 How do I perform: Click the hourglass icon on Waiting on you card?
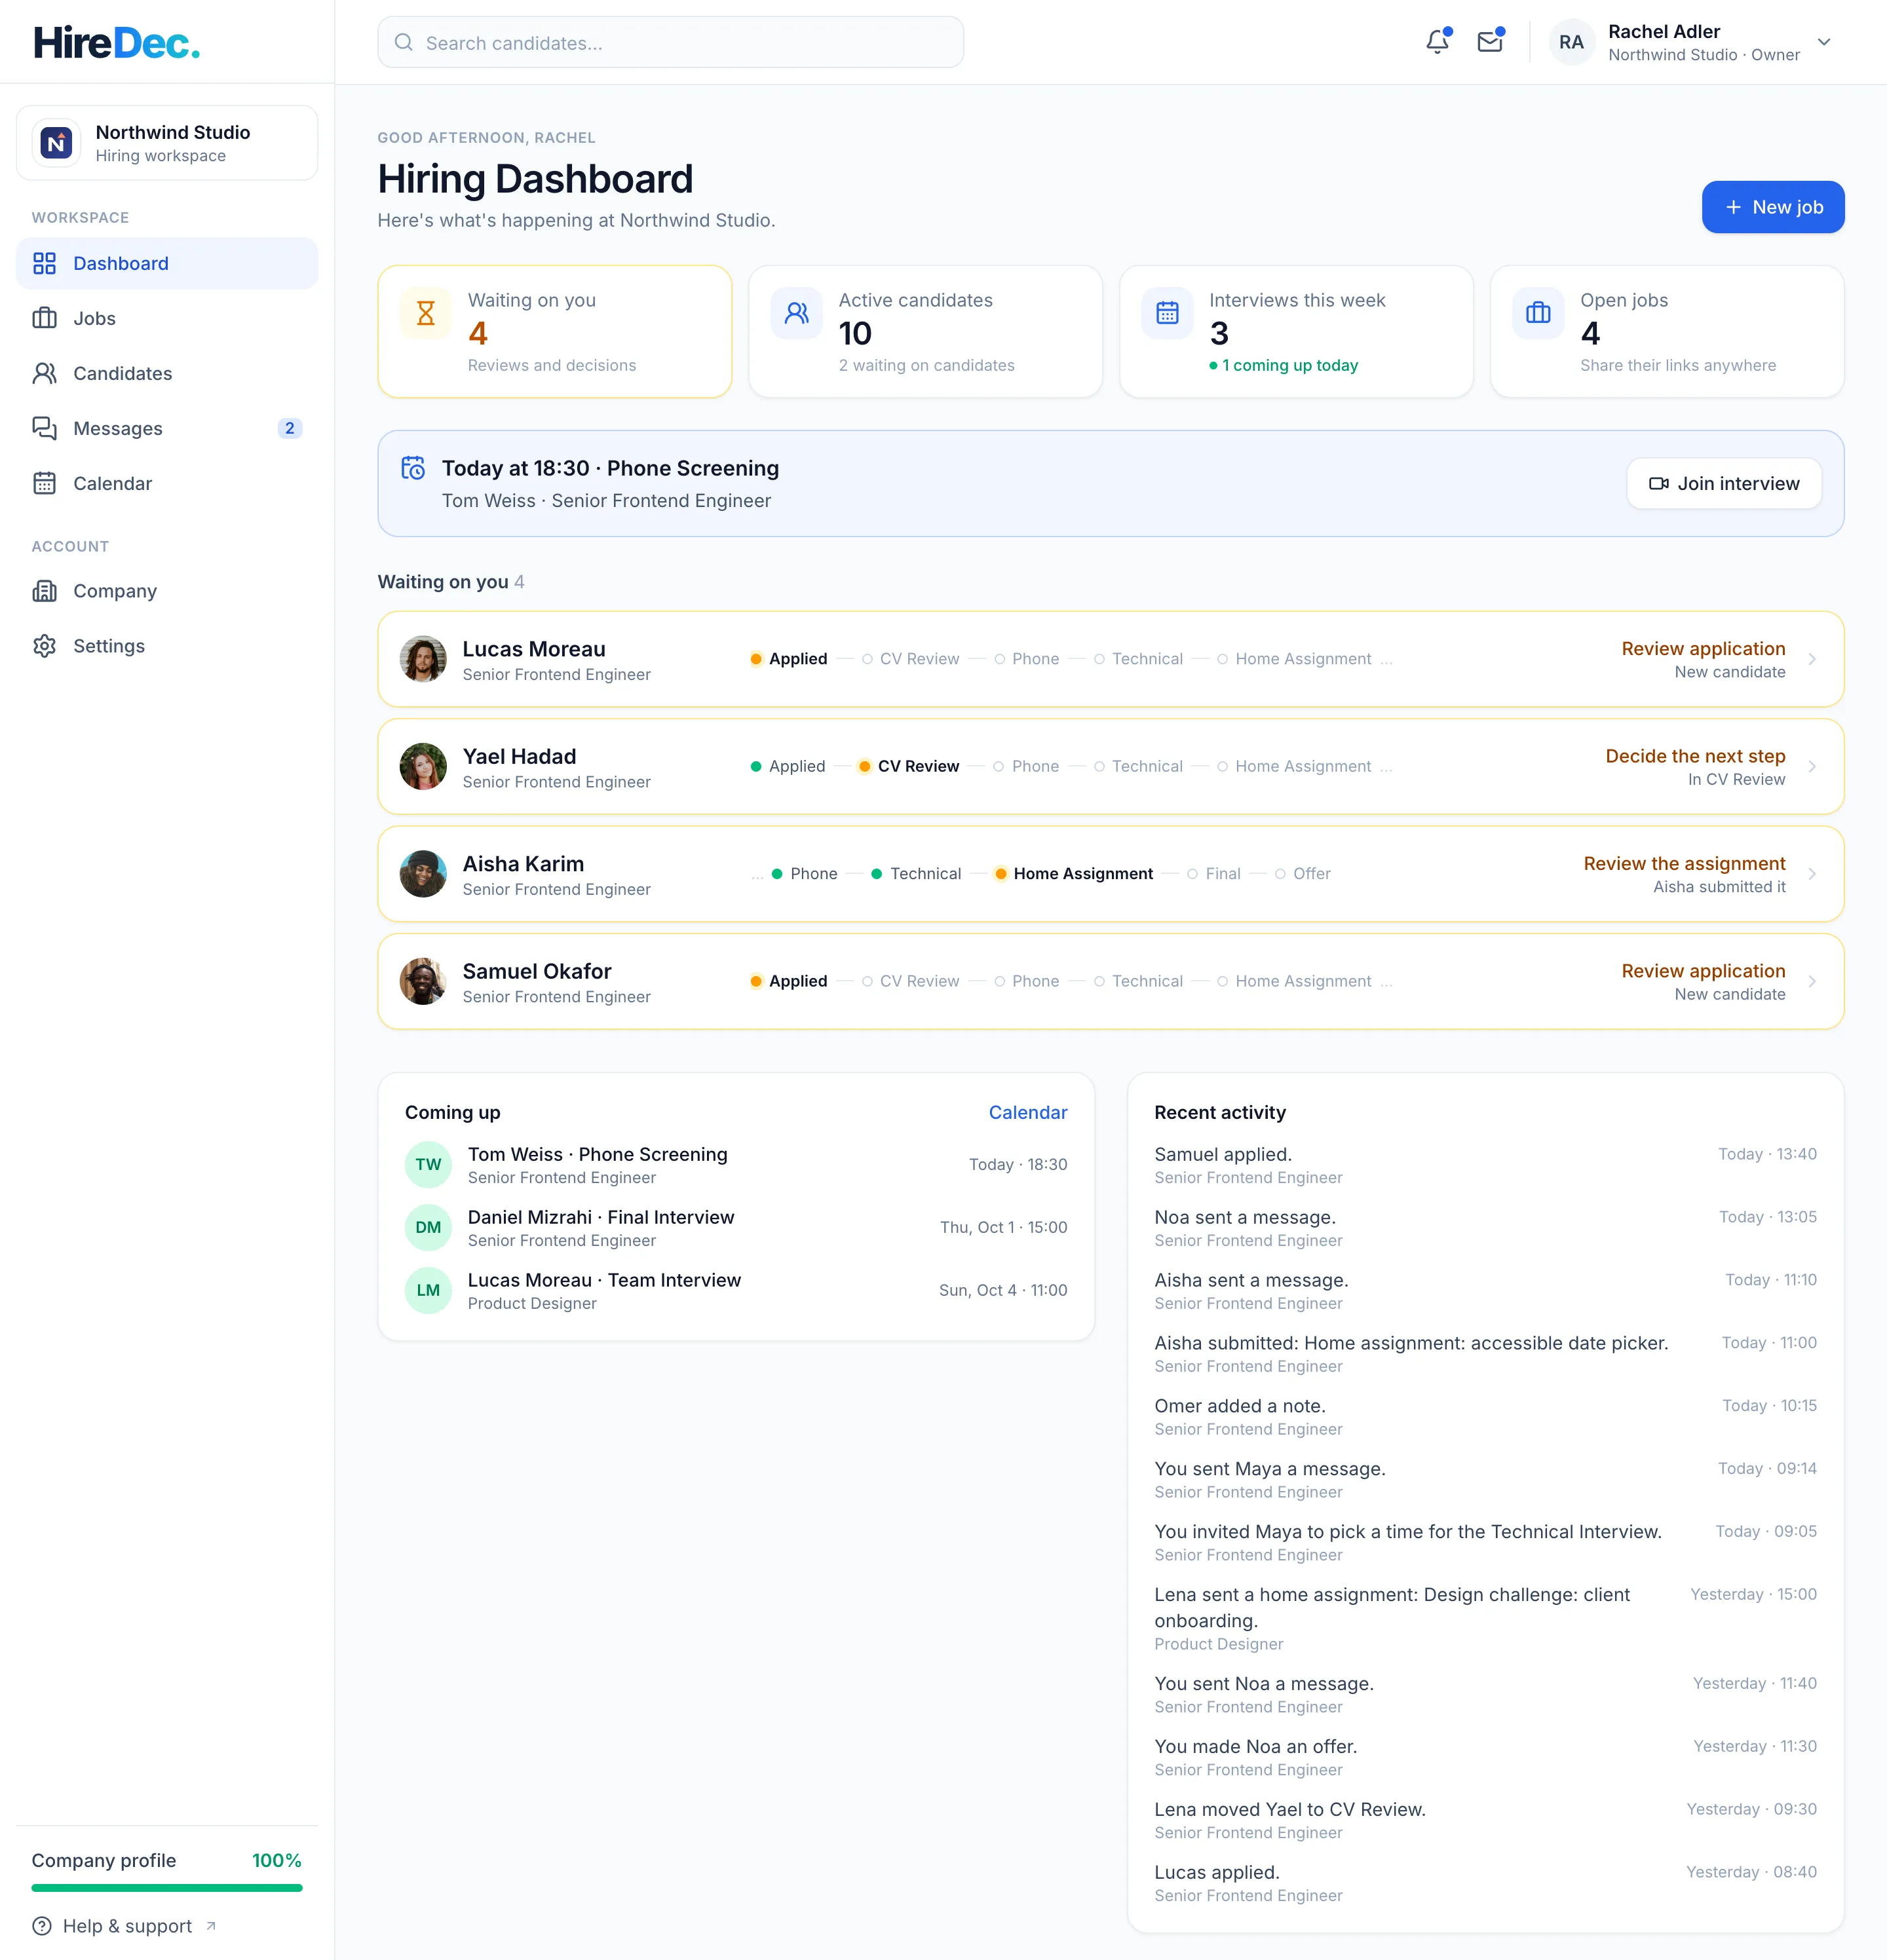click(x=426, y=313)
